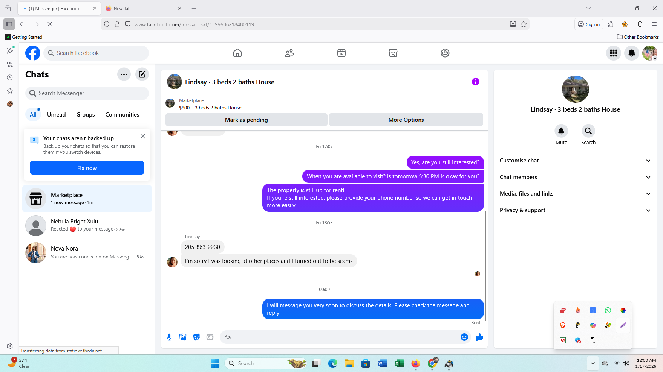
Task: Click the browser address bar URL
Action: 194,24
